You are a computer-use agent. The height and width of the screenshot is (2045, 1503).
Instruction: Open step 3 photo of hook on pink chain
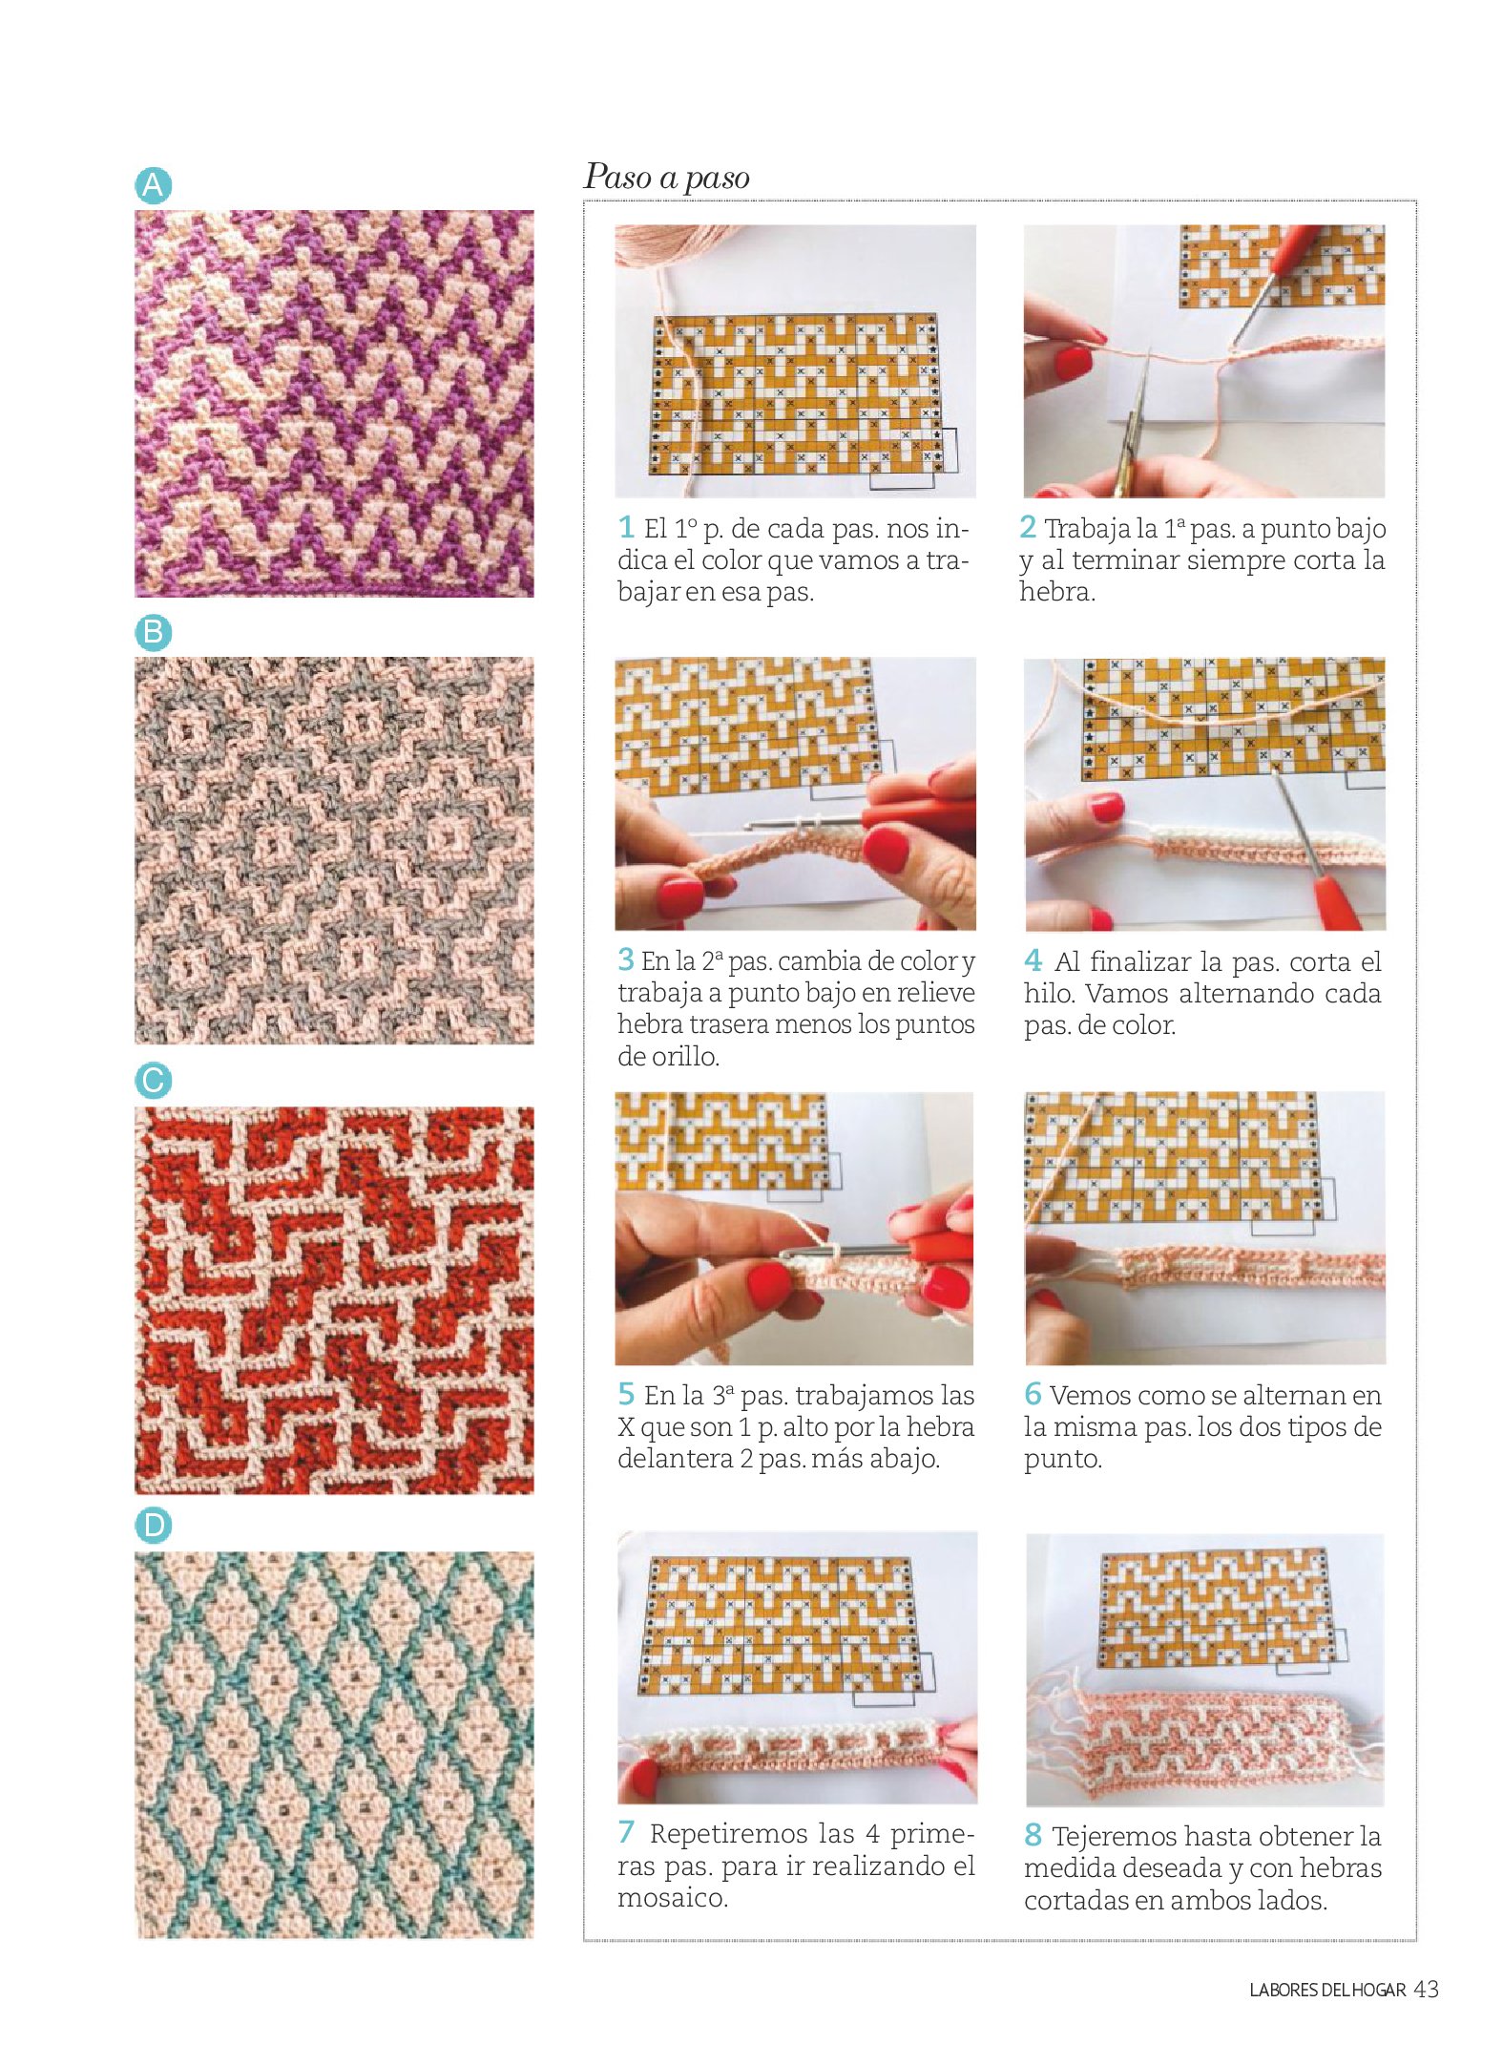795,793
